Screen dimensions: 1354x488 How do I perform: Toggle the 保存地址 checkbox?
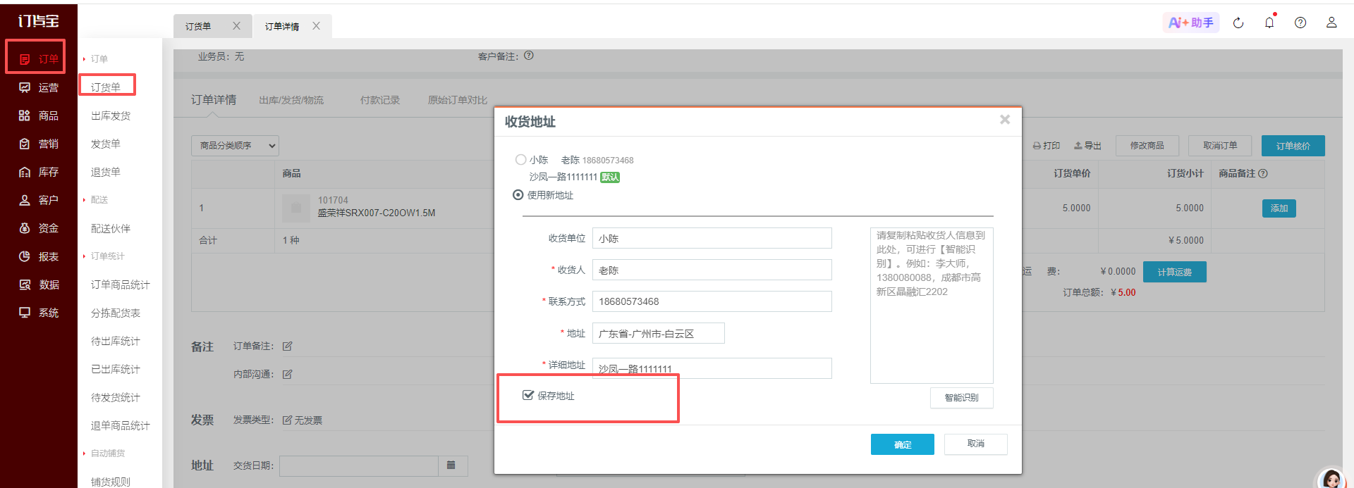point(527,395)
